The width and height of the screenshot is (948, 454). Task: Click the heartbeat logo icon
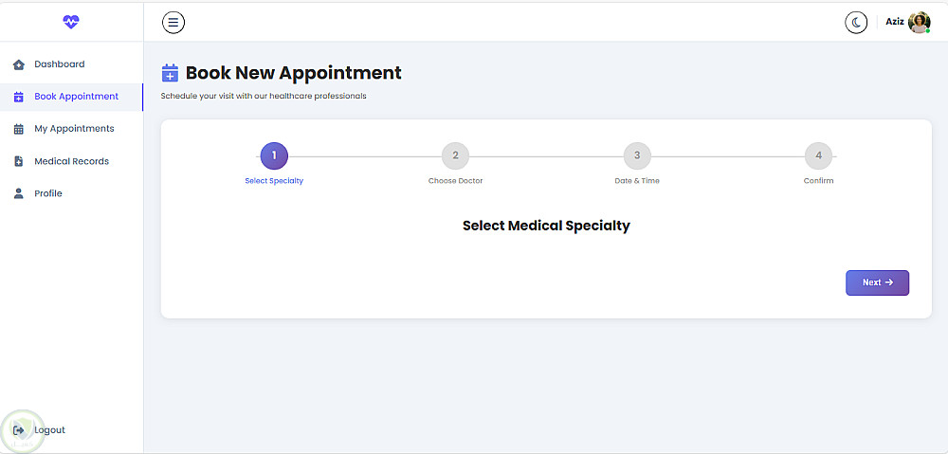point(72,21)
